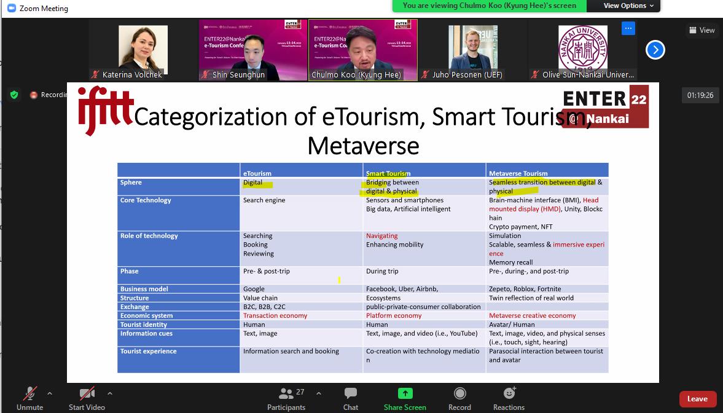
Task: Click green encryption shield icon
Action: (14, 95)
